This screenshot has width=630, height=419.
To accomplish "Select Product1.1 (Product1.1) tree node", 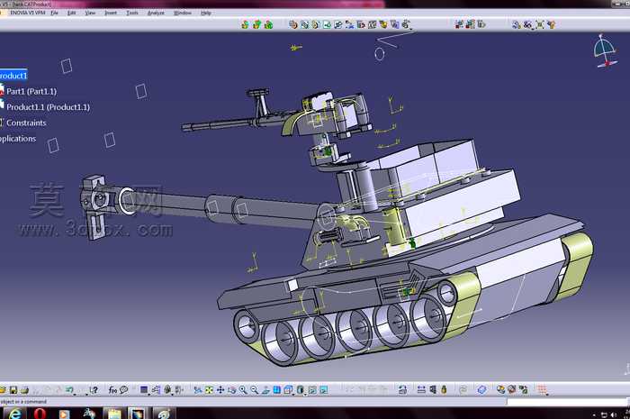I will (48, 107).
